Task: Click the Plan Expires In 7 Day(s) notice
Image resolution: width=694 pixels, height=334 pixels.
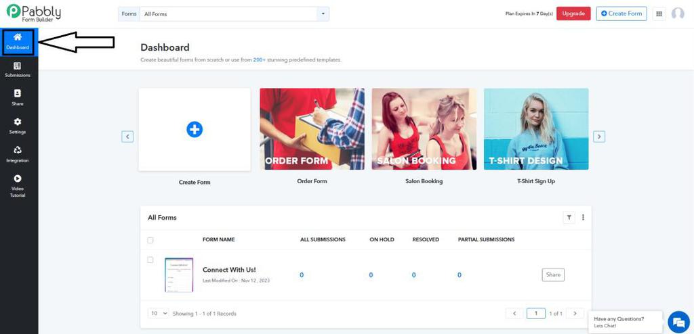Action: pos(529,14)
